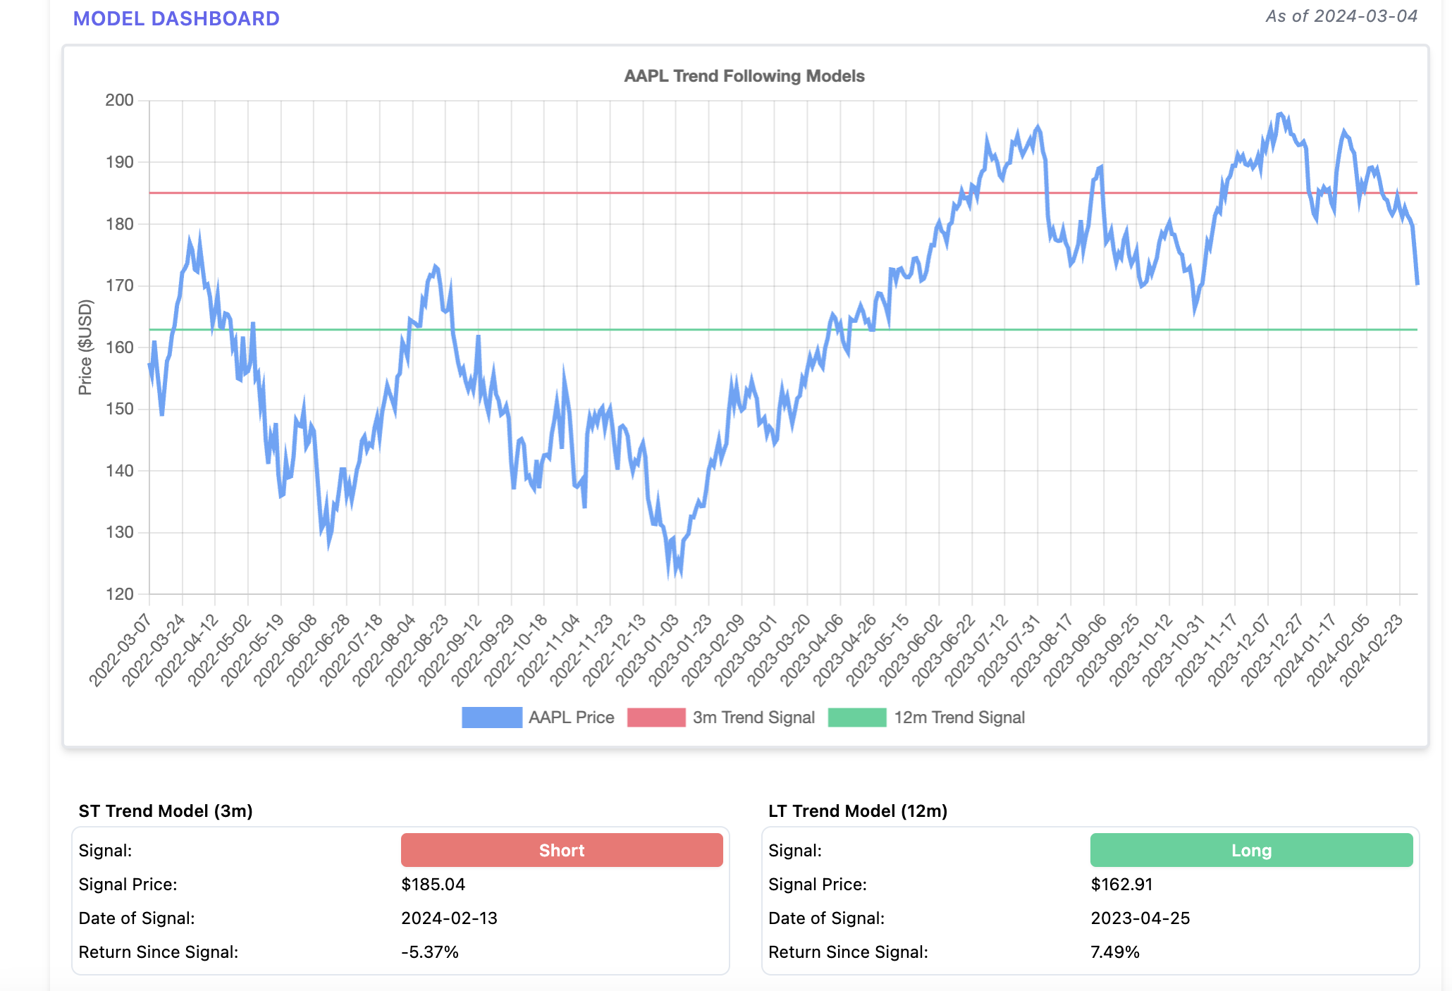Click the 2023-07-31 x-axis date label
This screenshot has width=1452, height=991.
pos(1009,649)
